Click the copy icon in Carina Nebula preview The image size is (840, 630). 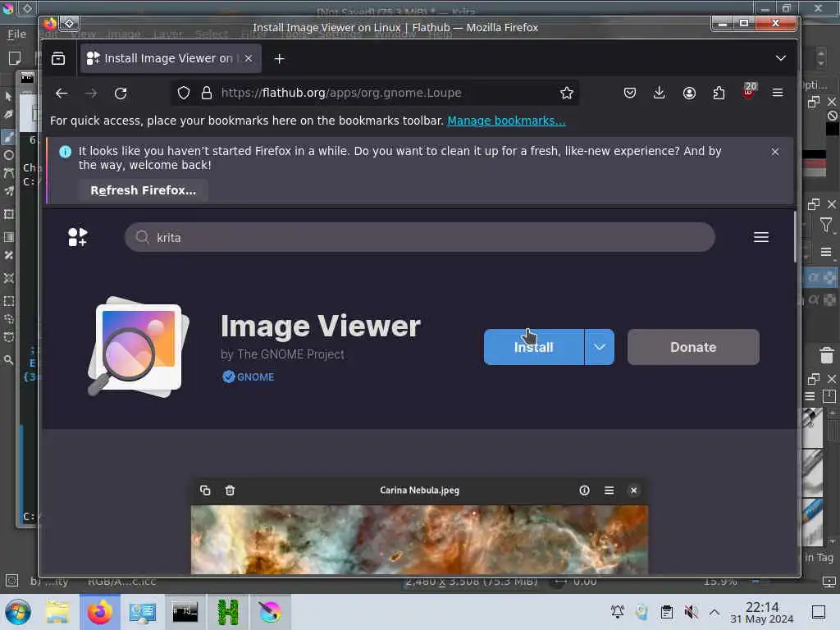point(204,491)
